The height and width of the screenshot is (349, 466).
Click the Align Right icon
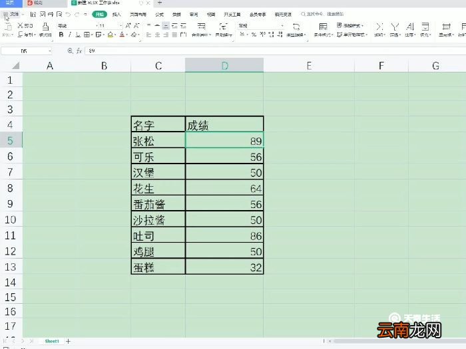tap(166, 35)
